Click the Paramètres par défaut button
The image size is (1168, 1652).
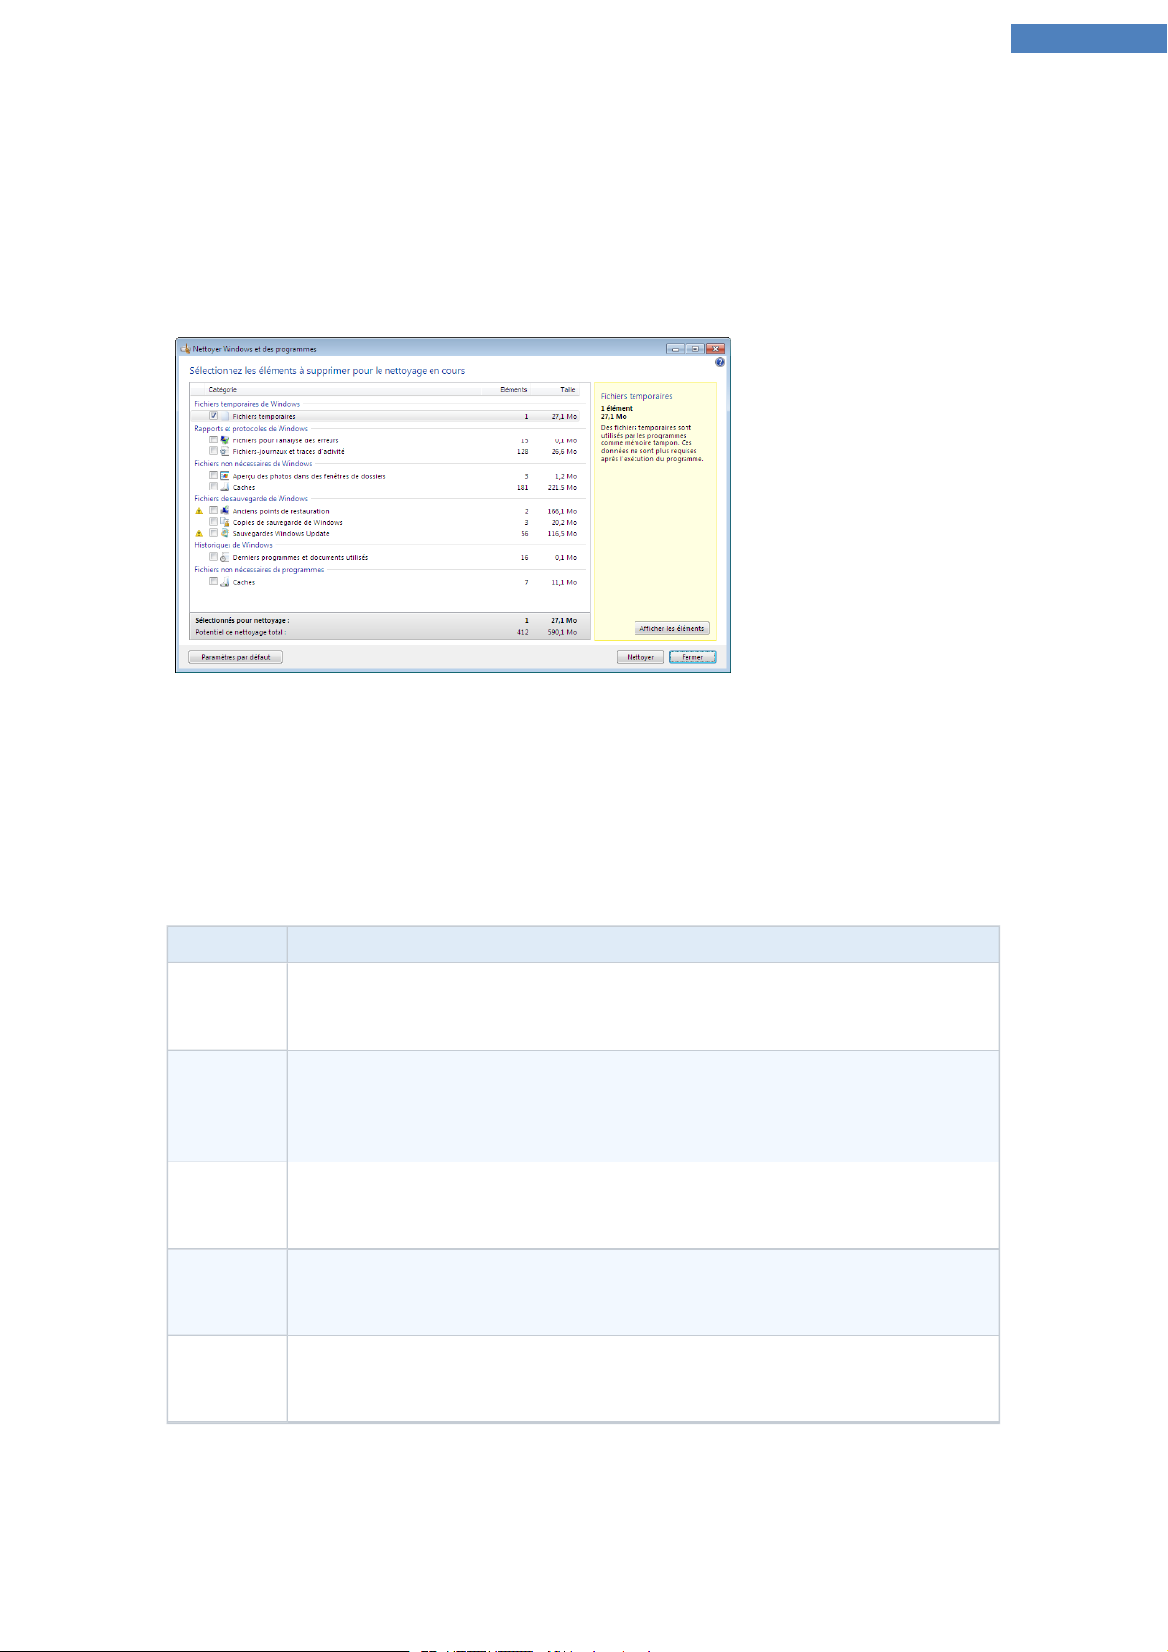[x=235, y=657]
